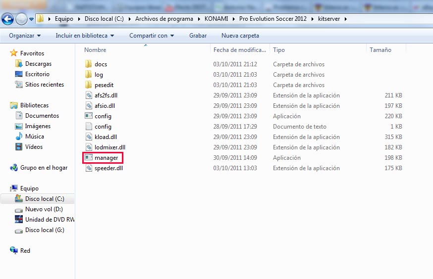Image resolution: width=433 pixels, height=279 pixels.
Task: Click the Bibliotecas icon
Action: coord(13,105)
